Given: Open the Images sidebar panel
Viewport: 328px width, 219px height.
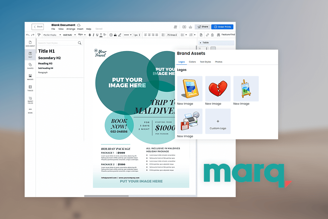Looking at the screenshot, I should 30,77.
